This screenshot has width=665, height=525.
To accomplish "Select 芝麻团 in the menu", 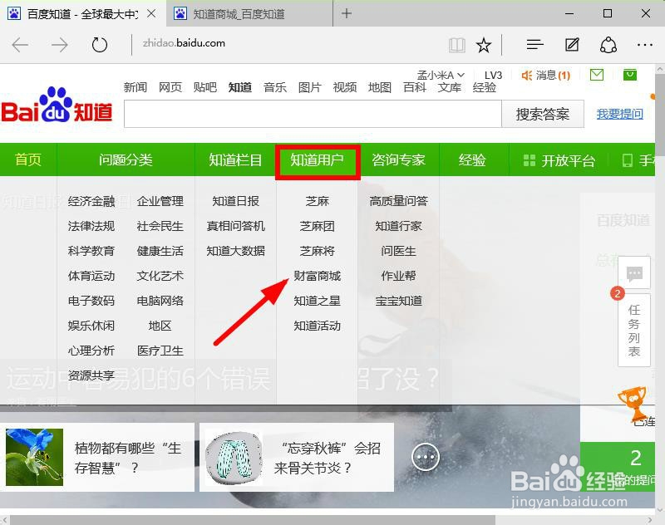I will (318, 226).
